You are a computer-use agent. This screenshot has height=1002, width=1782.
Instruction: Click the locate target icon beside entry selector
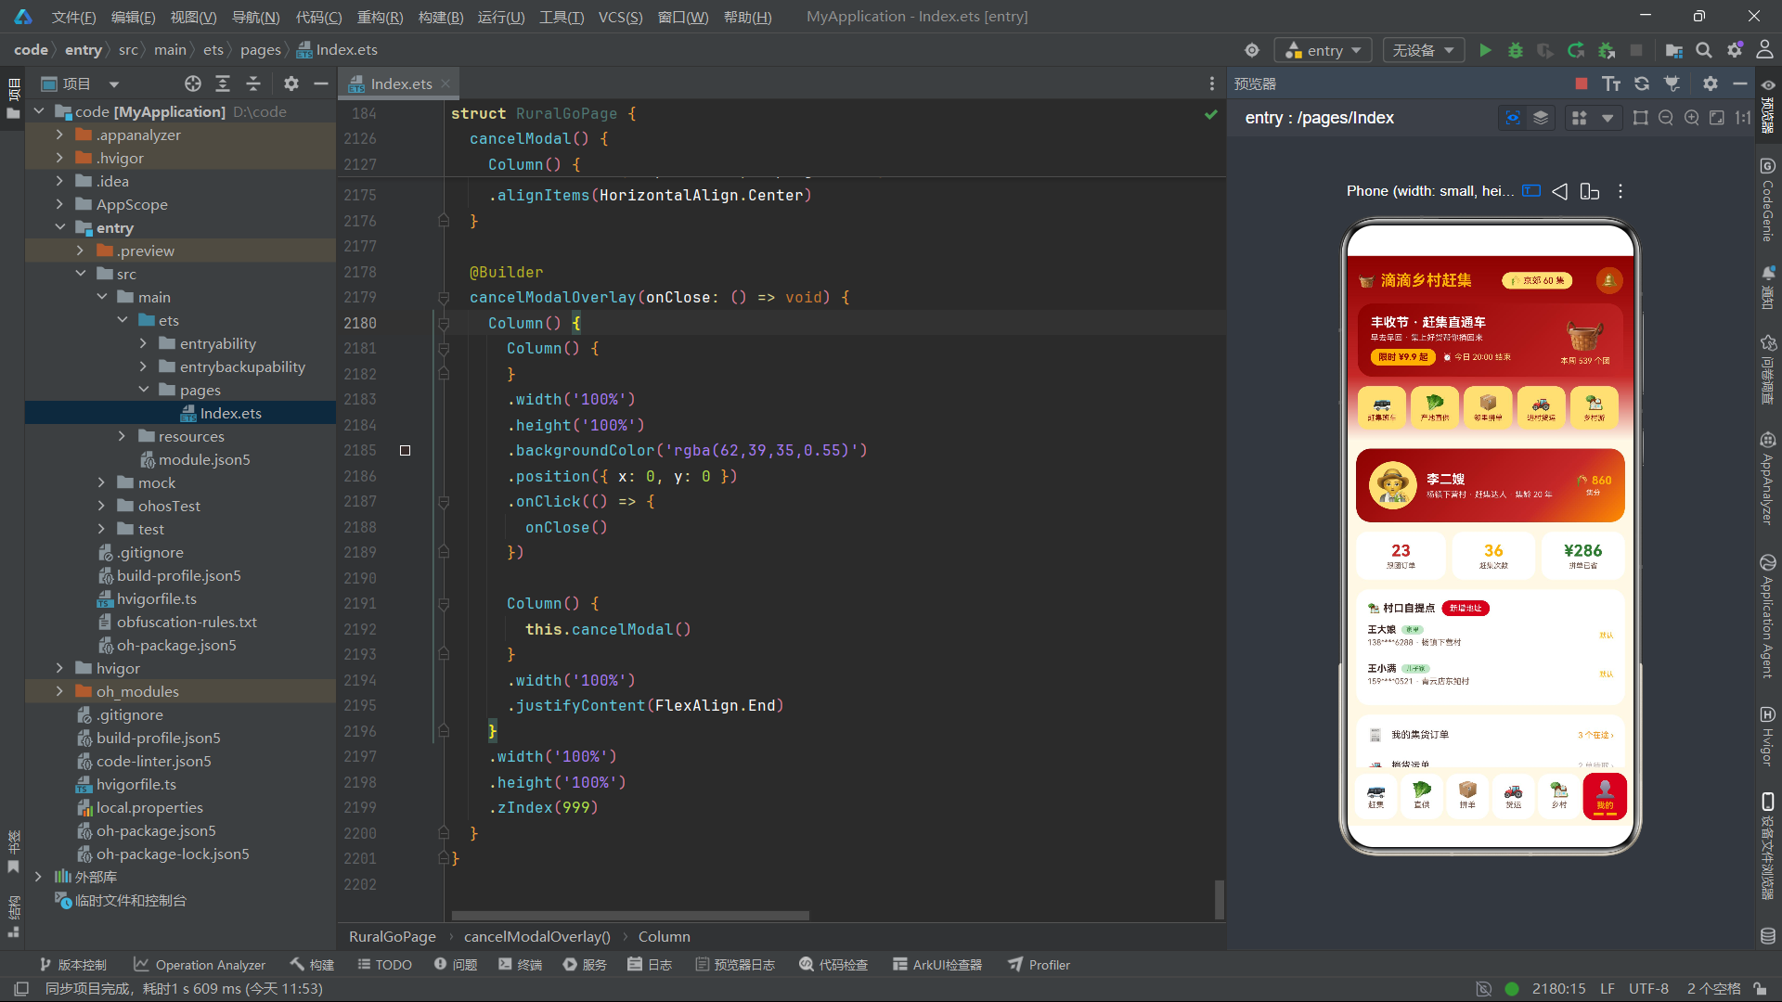(x=1252, y=50)
